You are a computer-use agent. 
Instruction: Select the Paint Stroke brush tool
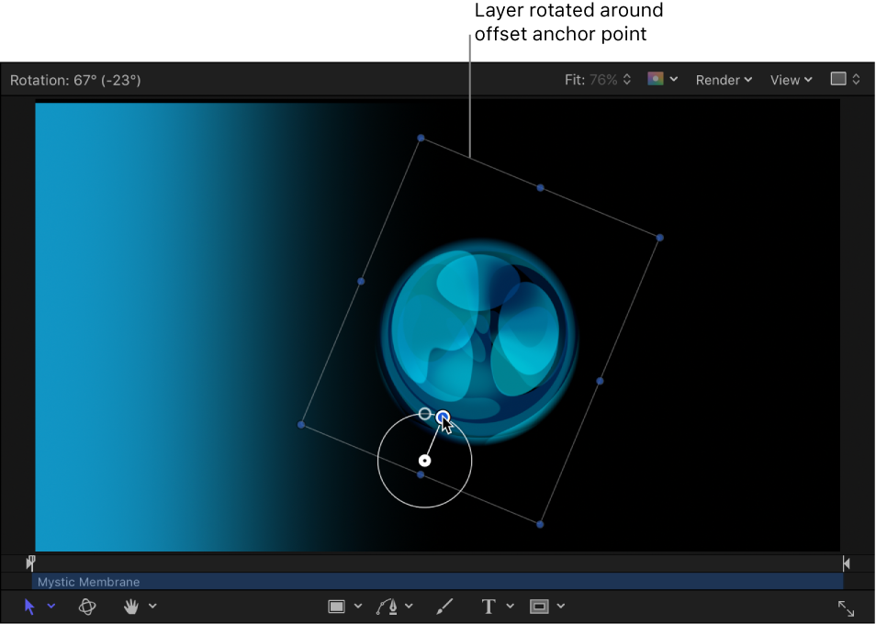tap(444, 606)
